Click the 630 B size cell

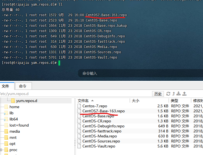[163, 136]
